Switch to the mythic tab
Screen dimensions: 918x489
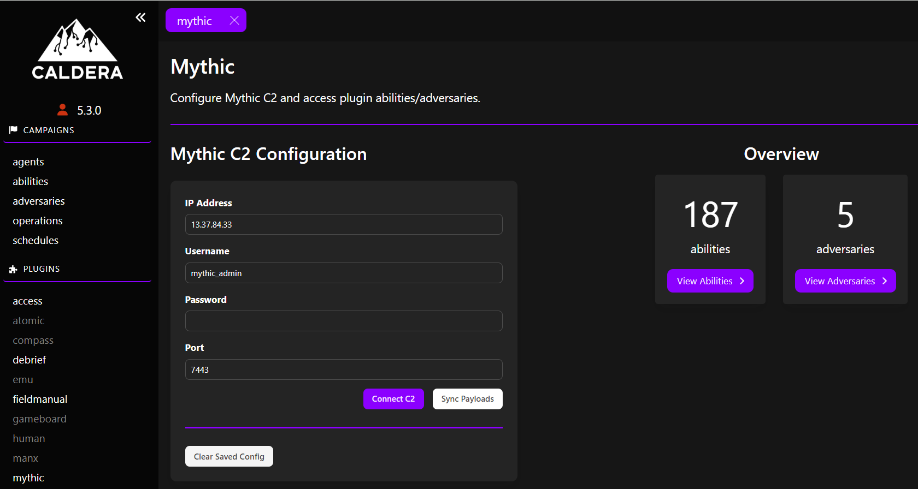point(195,21)
